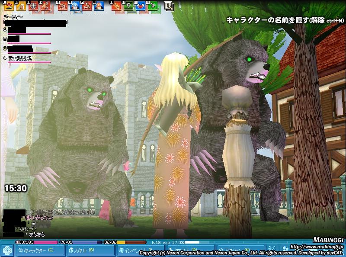Open the アクション (N) window
The width and height of the screenshot is (346, 257).
pyautogui.click(x=241, y=251)
